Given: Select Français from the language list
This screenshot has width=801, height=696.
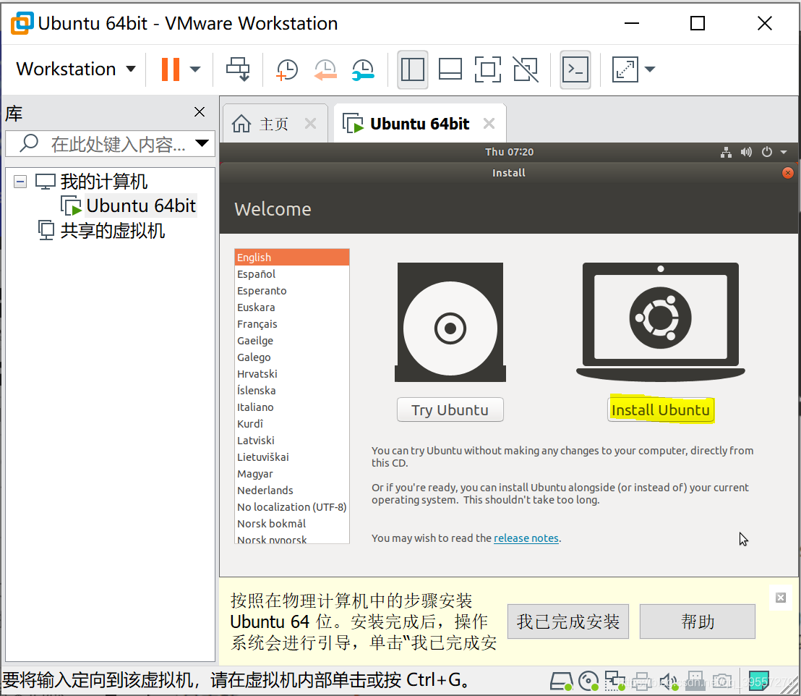Looking at the screenshot, I should coord(258,323).
